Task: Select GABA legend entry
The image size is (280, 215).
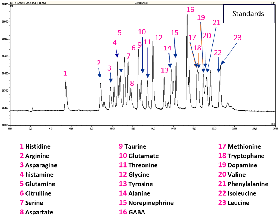Action: click(132, 212)
